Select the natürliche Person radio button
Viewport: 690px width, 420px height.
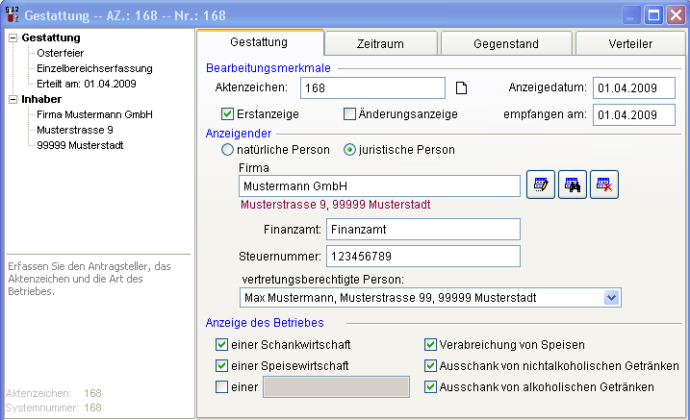[228, 150]
